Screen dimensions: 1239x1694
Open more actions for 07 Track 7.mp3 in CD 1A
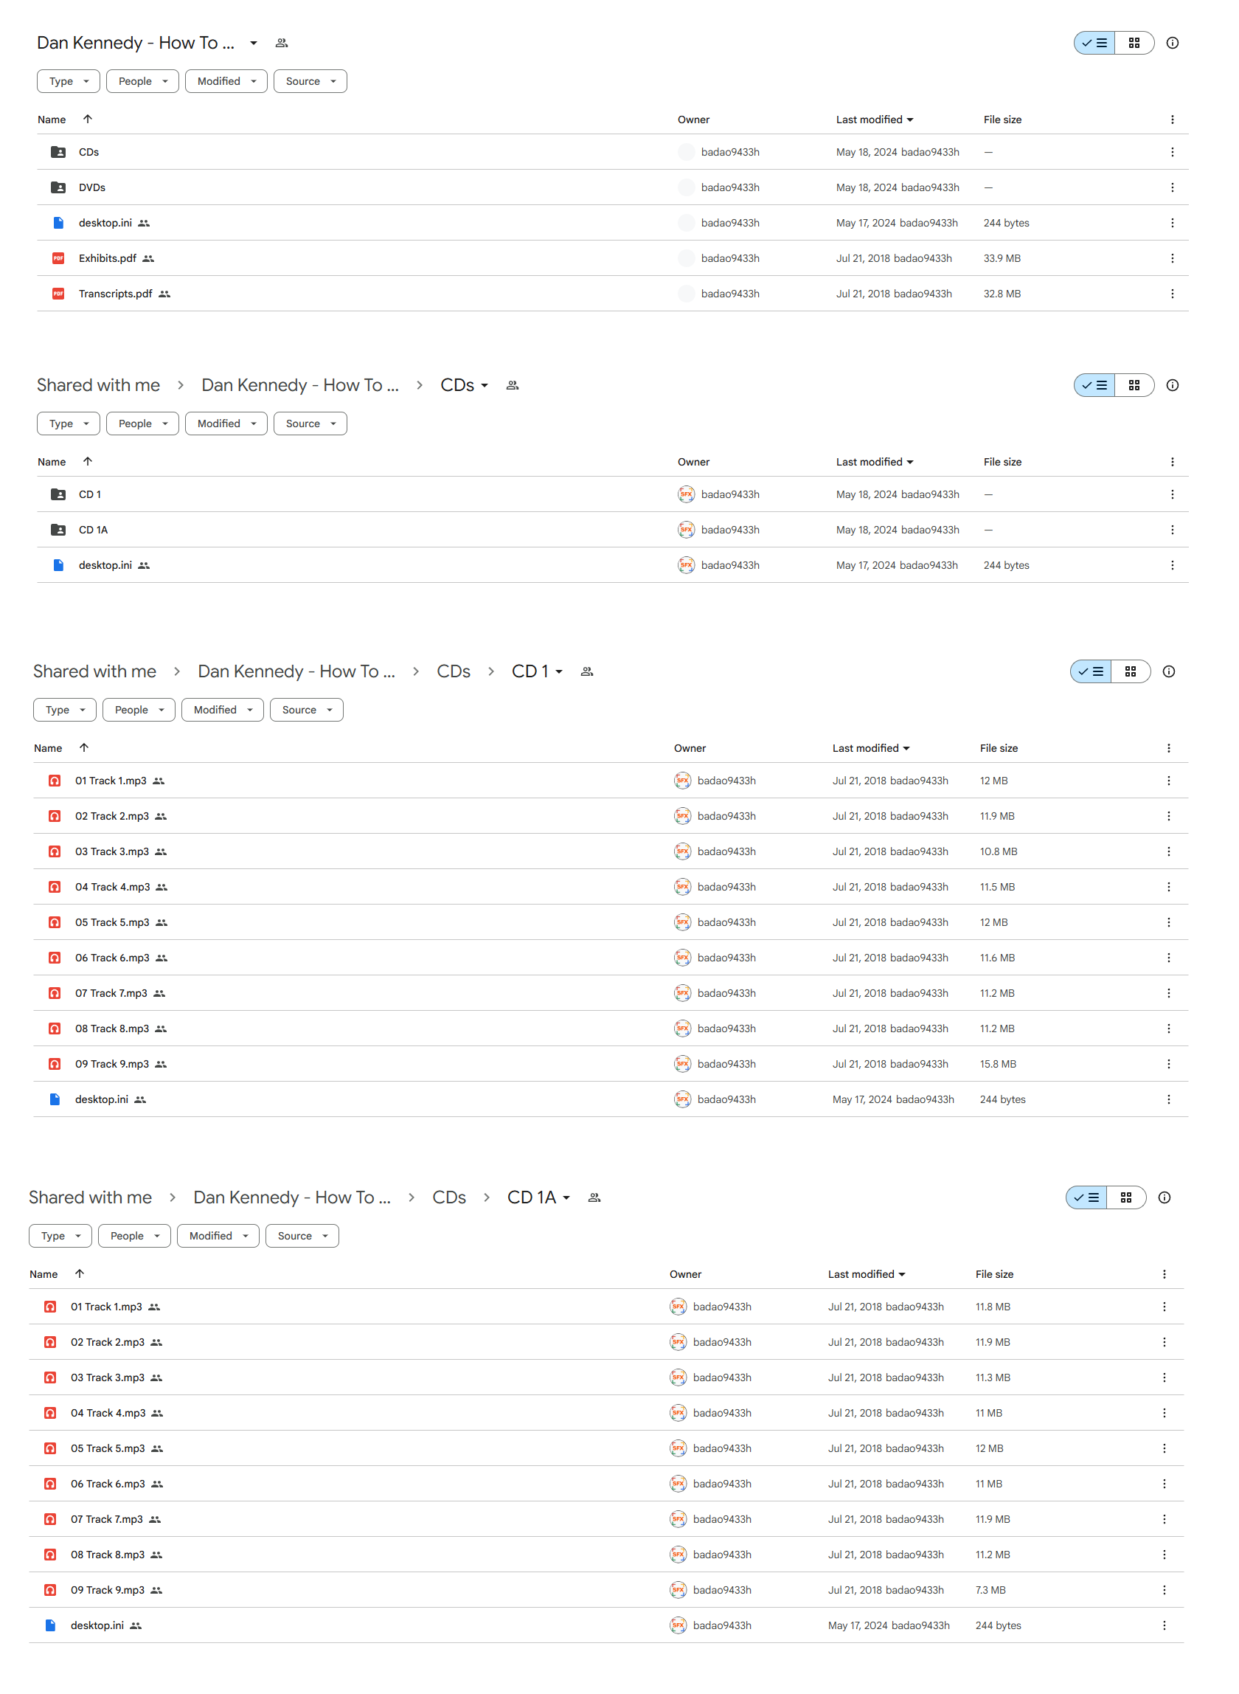tap(1164, 1519)
